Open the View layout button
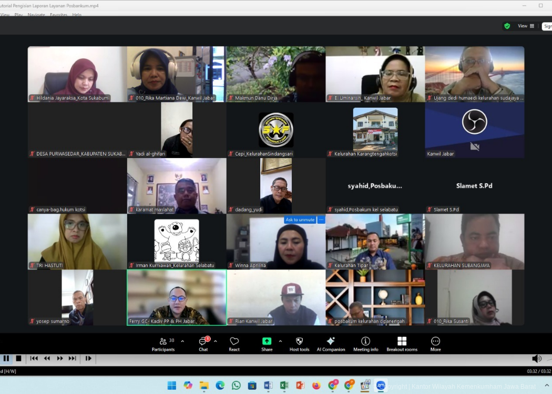Image resolution: width=552 pixels, height=394 pixels. click(526, 26)
